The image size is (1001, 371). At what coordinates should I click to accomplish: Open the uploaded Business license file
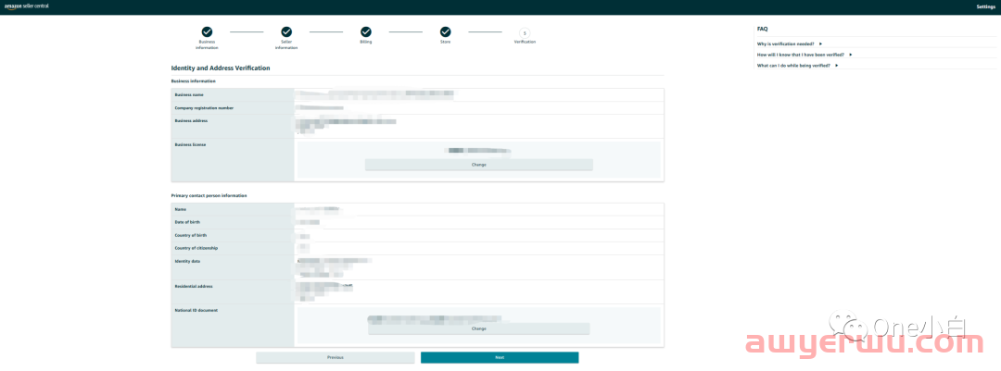tap(477, 150)
